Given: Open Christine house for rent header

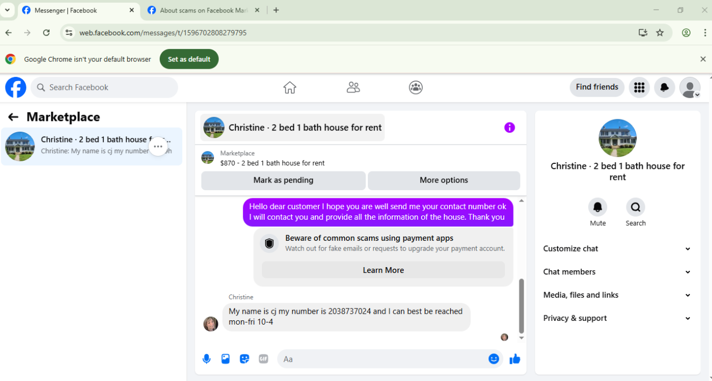Looking at the screenshot, I should click(x=293, y=127).
